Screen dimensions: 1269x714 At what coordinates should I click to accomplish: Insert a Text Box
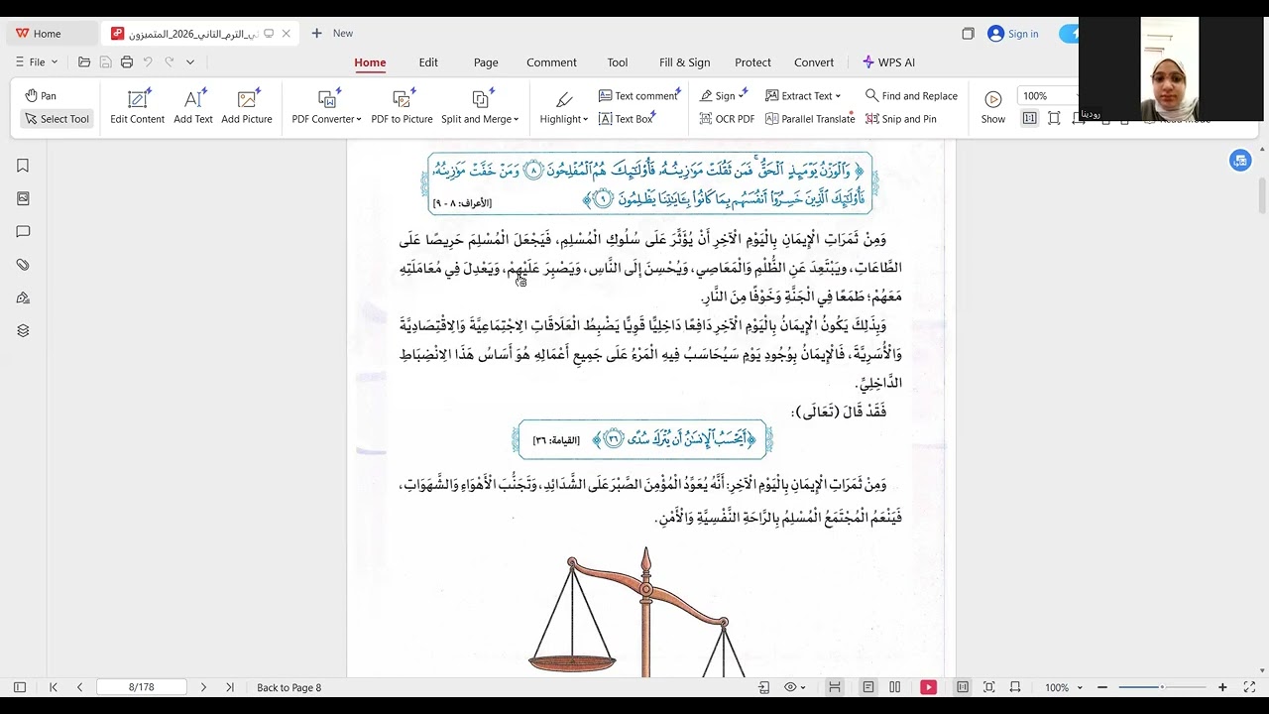(x=627, y=119)
